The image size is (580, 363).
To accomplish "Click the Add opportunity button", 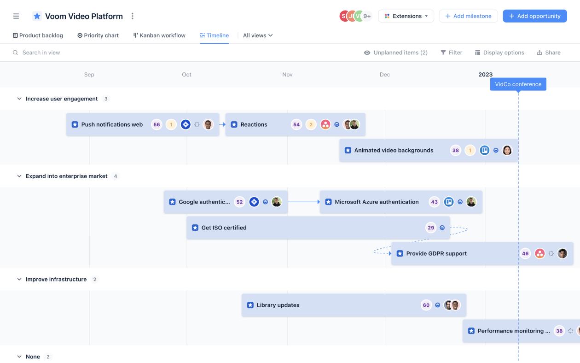I will coord(534,16).
